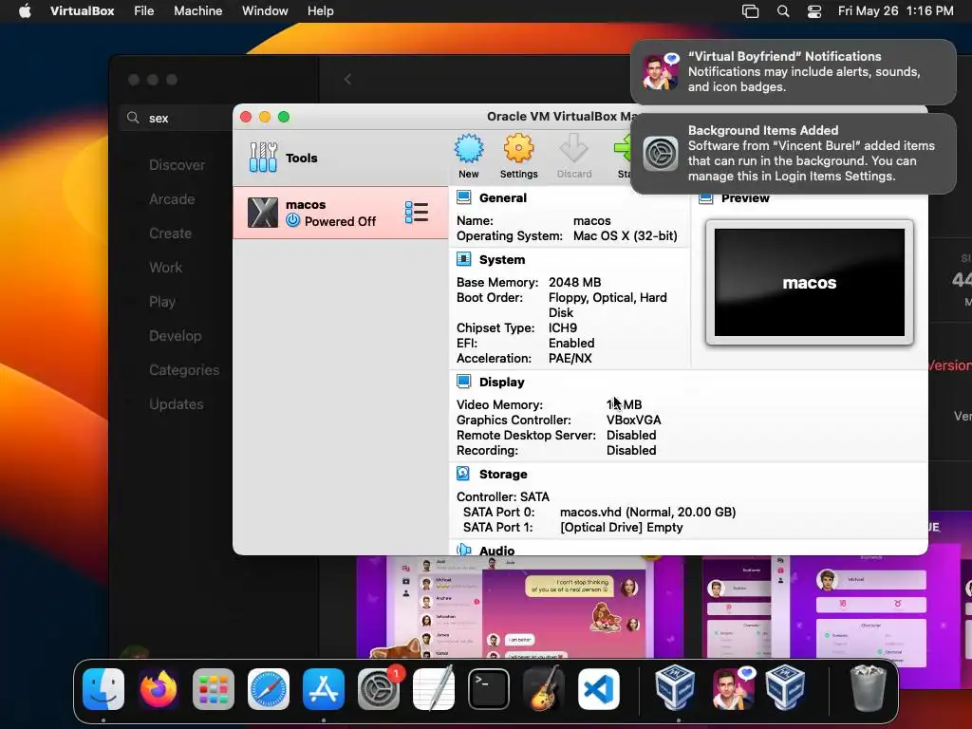
Task: Open App Store from the Dock
Action: coord(324,689)
